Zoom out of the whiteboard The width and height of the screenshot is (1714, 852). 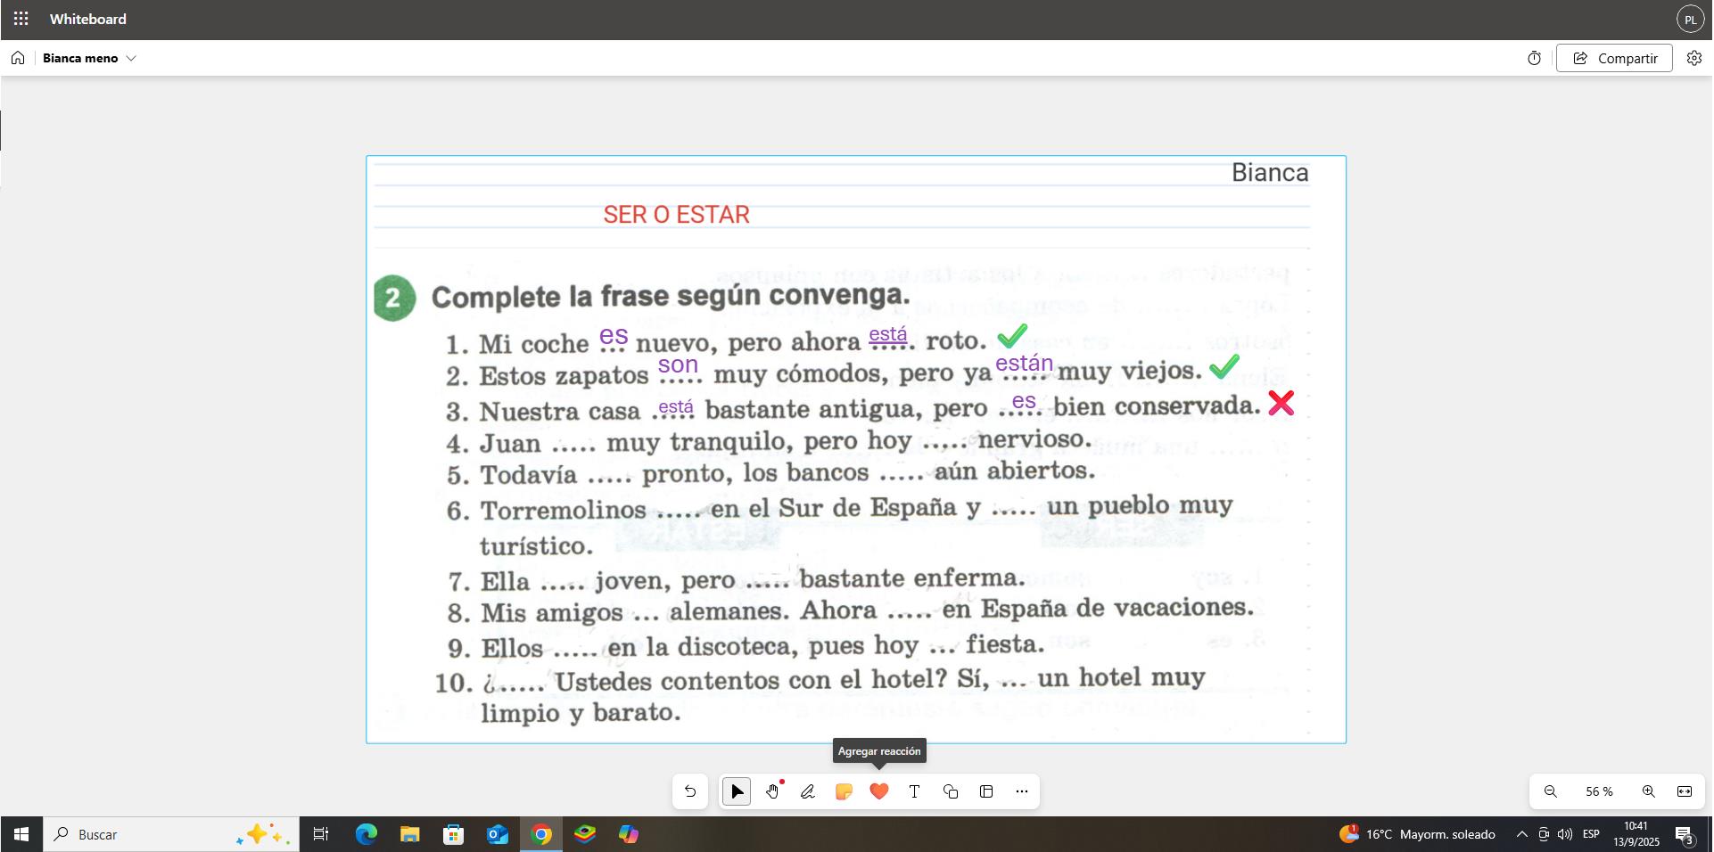[1551, 791]
